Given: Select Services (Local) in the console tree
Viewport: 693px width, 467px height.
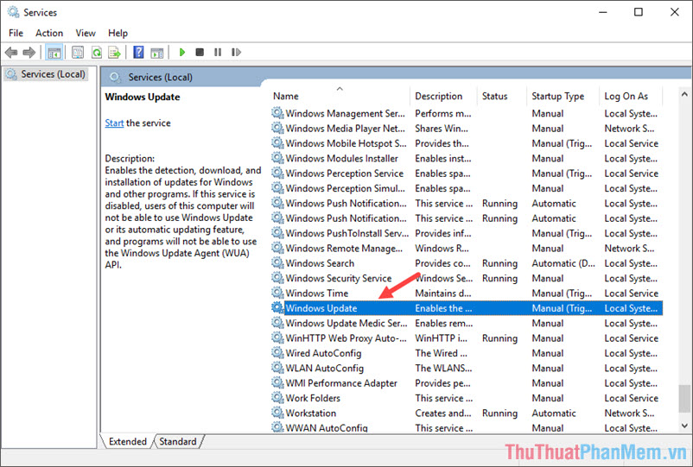Looking at the screenshot, I should tap(48, 74).
